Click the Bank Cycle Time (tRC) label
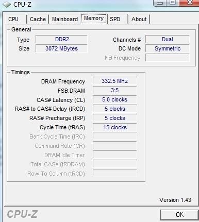This screenshot has width=199, height=222. pos(57,136)
